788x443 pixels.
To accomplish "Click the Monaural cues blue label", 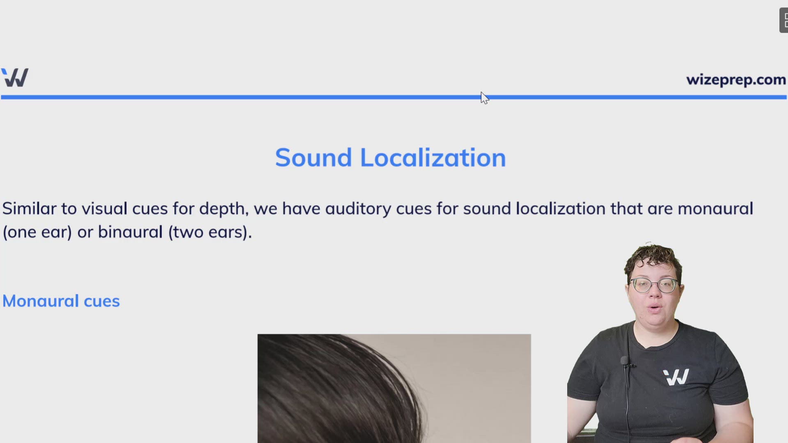I will point(61,301).
